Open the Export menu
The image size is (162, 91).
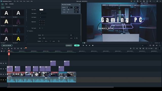click(28, 1)
